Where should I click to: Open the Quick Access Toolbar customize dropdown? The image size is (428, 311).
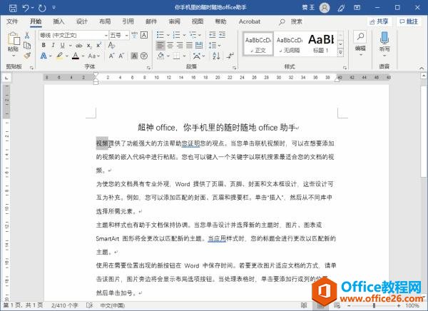[x=53, y=8]
